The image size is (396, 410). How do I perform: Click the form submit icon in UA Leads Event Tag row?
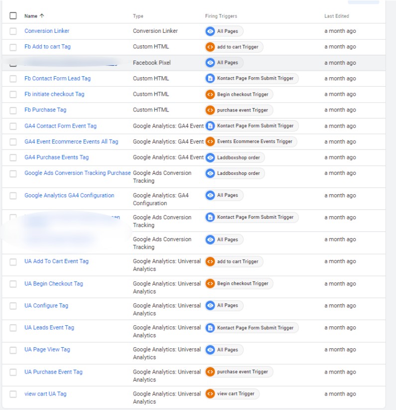[x=210, y=328]
